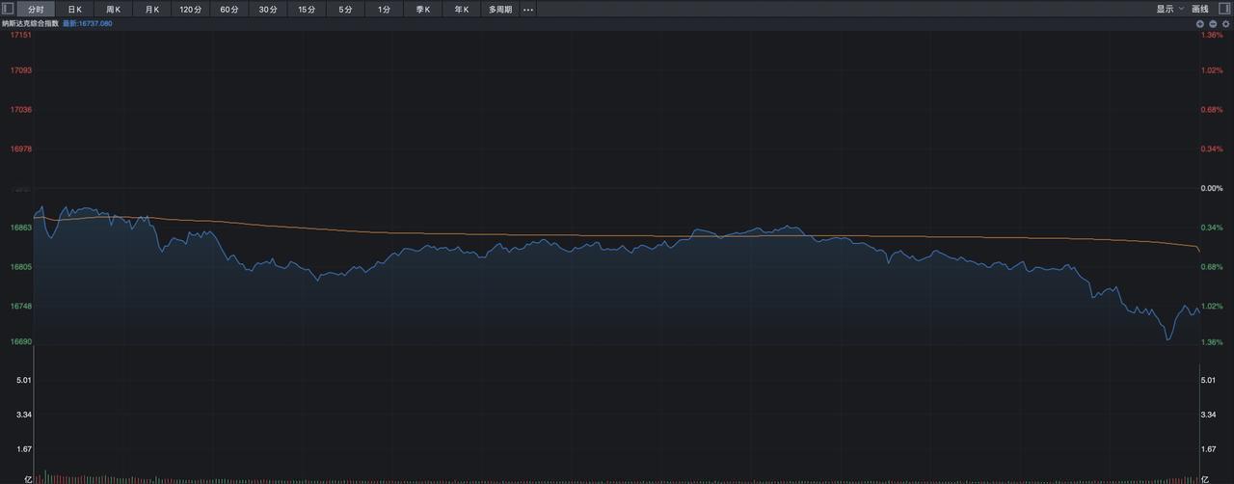Viewport: 1234px width, 484px height.
Task: Click the 17151 price axis label
Action: tap(20, 35)
